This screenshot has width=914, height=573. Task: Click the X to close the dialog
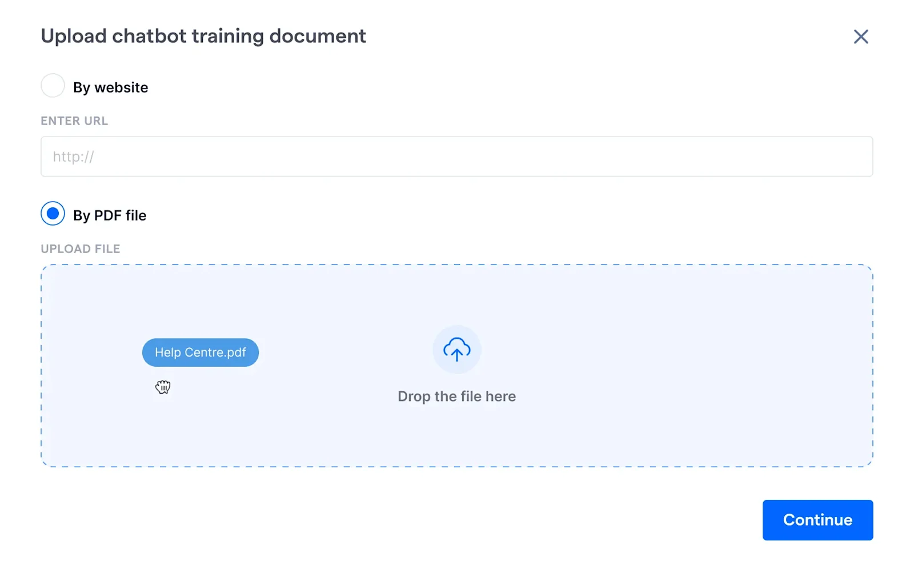pos(861,36)
